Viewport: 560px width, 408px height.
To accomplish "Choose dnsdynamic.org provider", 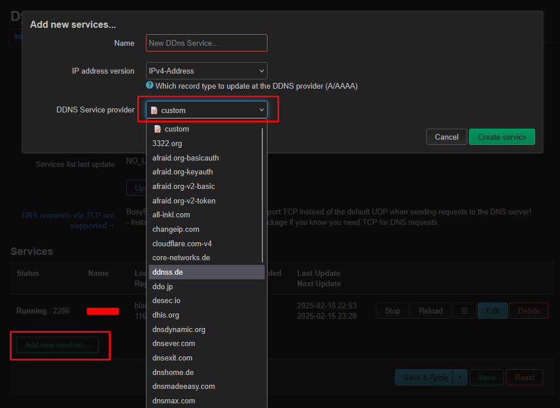I will click(206, 329).
